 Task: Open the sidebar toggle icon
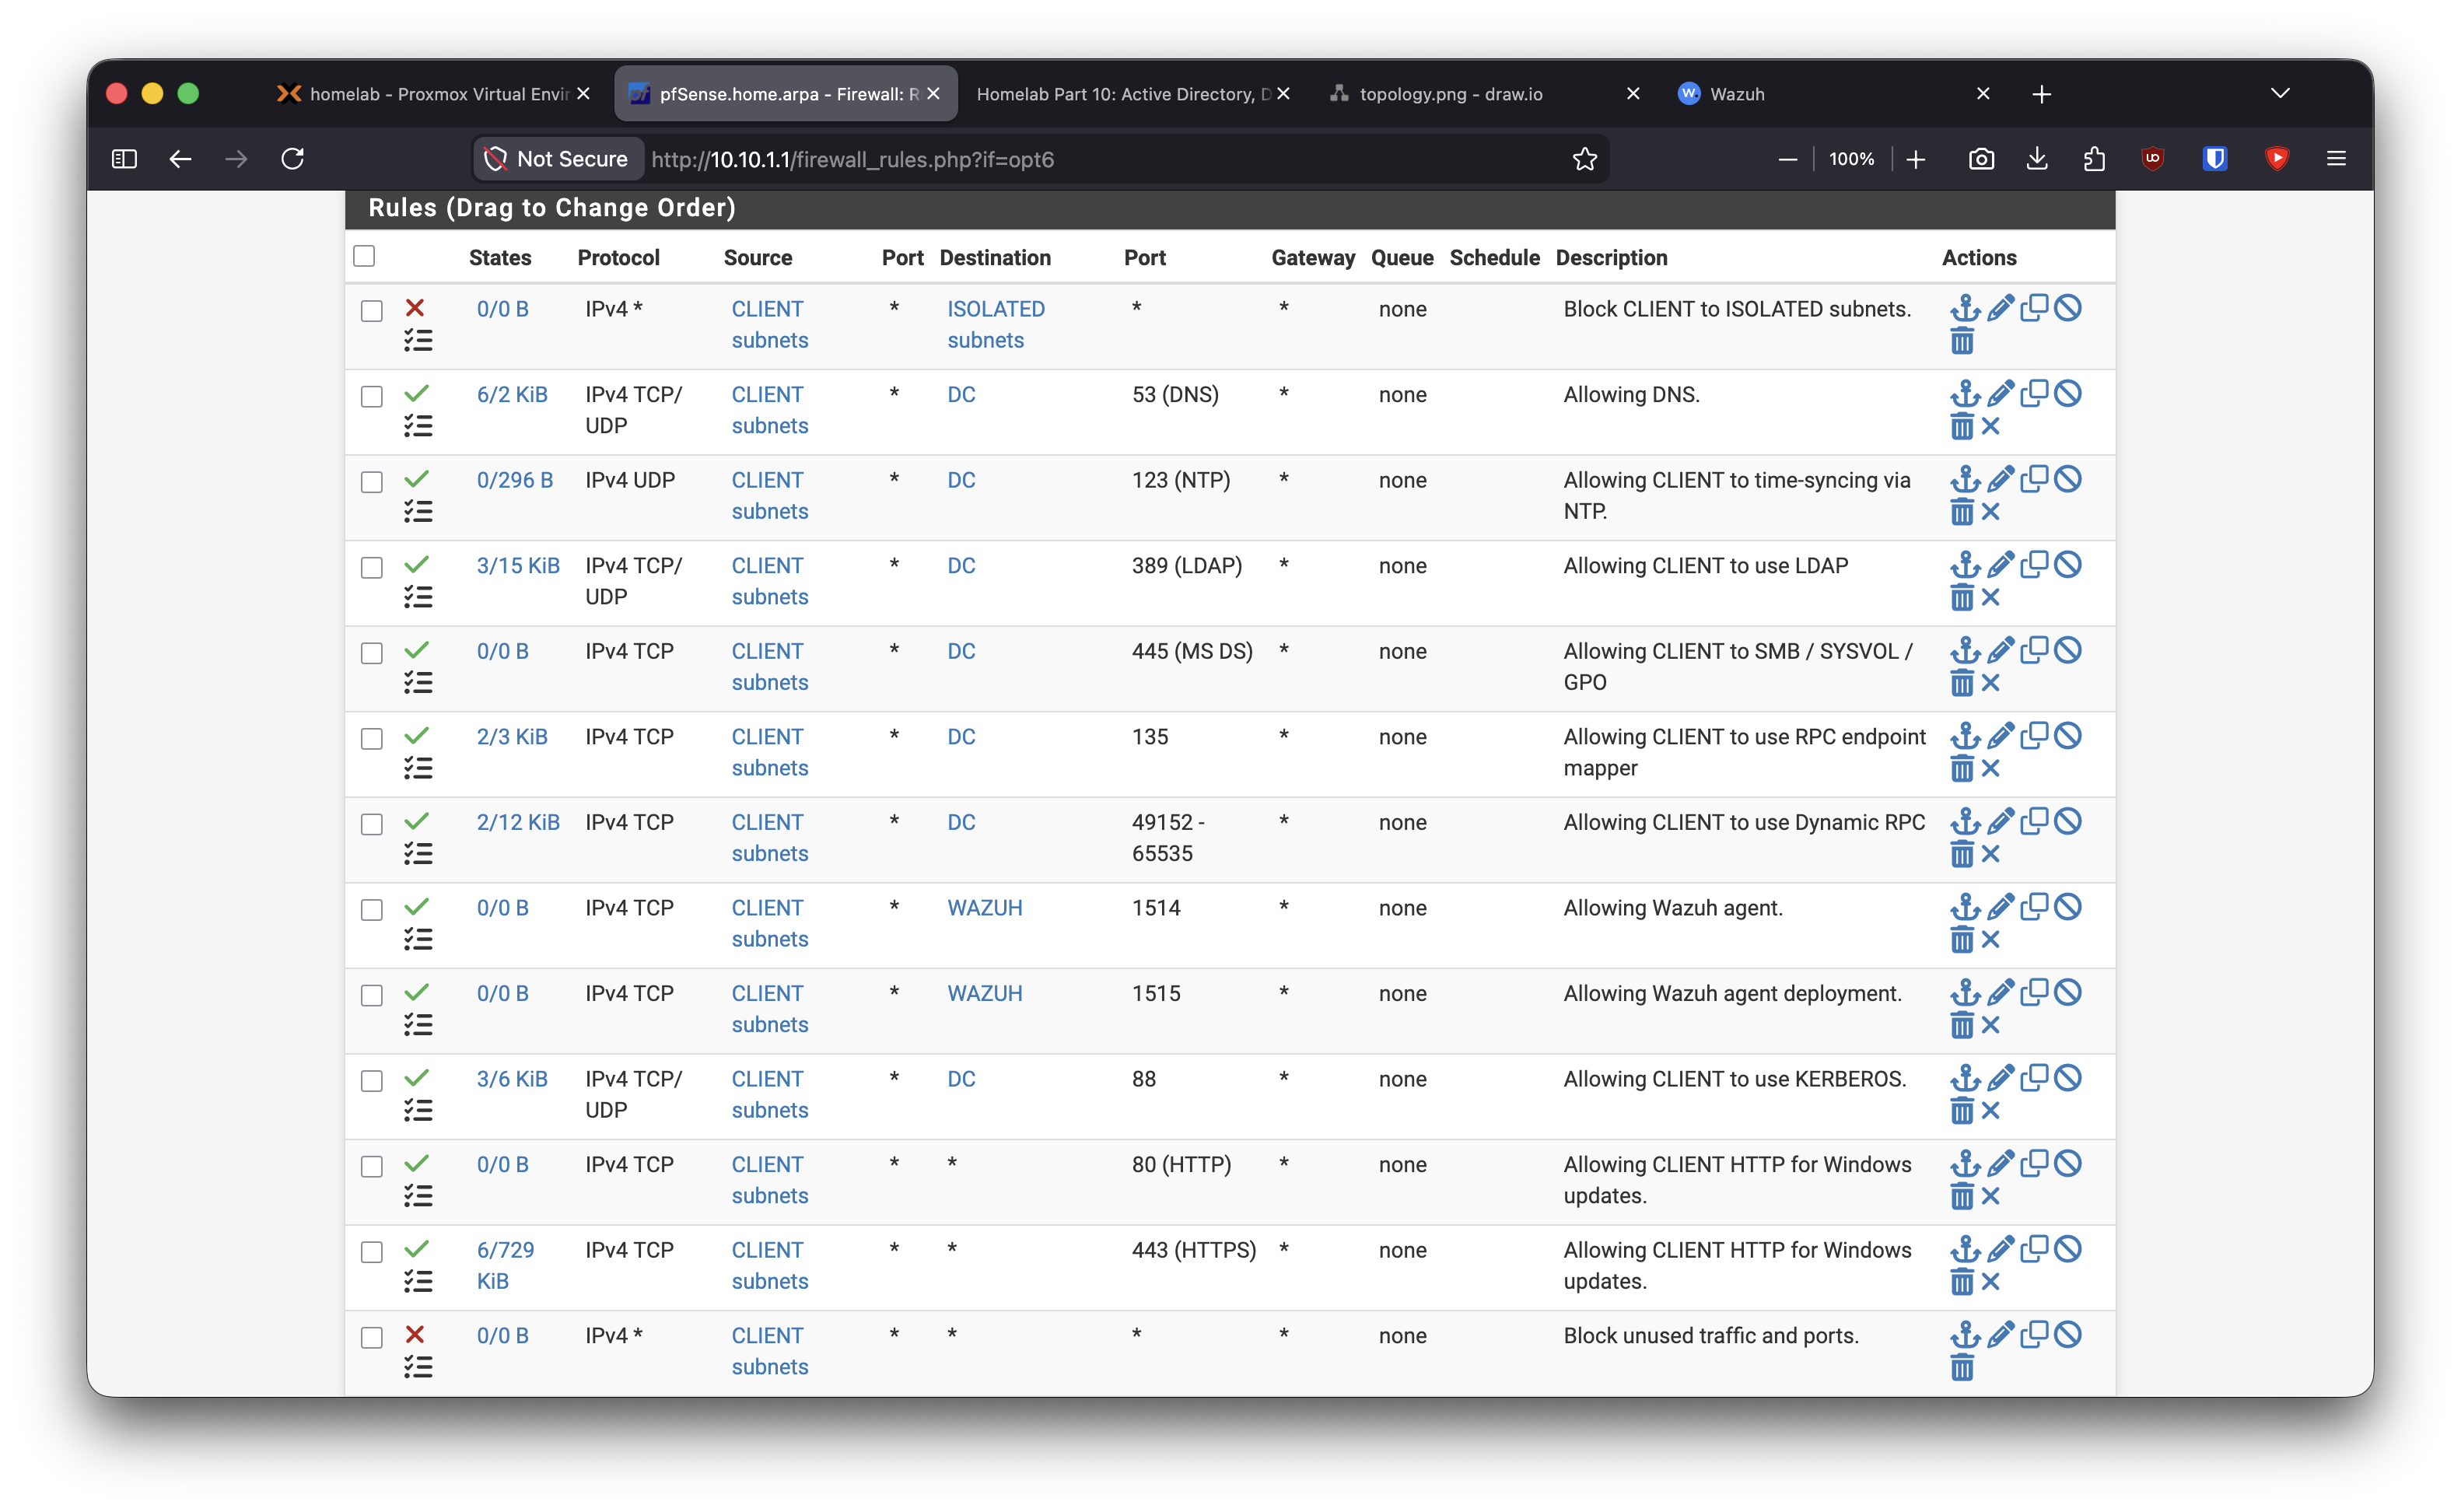pos(124,158)
